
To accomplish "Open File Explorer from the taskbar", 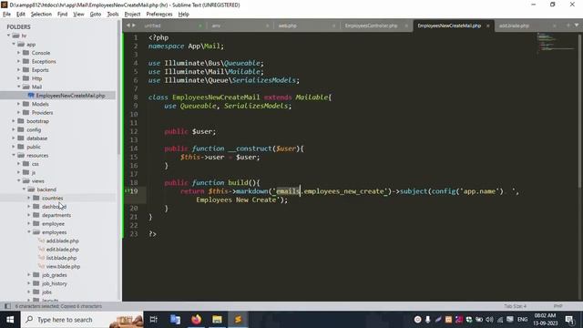I will tap(217, 320).
